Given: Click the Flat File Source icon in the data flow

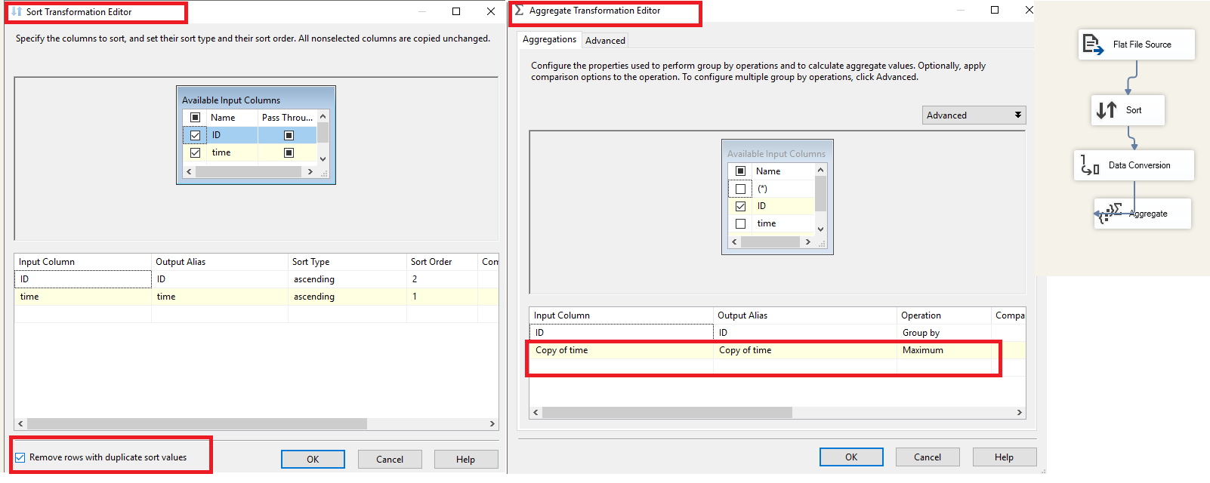Looking at the screenshot, I should tap(1092, 44).
